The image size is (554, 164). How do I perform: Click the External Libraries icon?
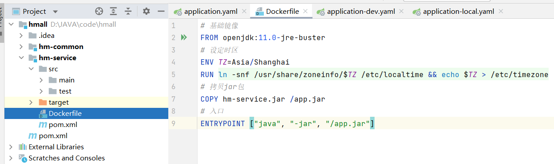click(22, 147)
